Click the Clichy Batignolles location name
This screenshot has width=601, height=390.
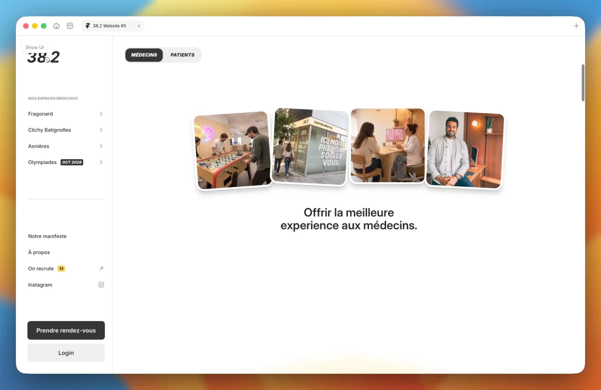(x=49, y=130)
